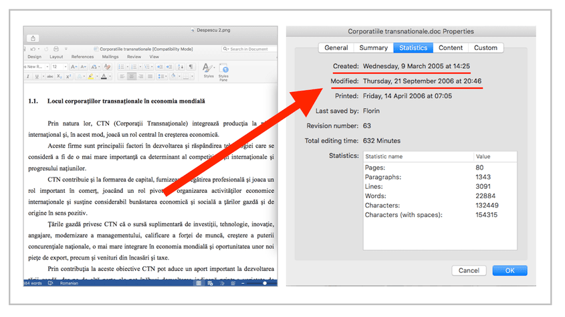Screen dimensions: 565x317
Task: Open the References ribbon tab
Action: point(82,57)
